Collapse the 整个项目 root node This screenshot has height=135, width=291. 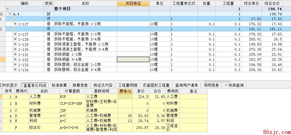pyautogui.click(x=8, y=9)
